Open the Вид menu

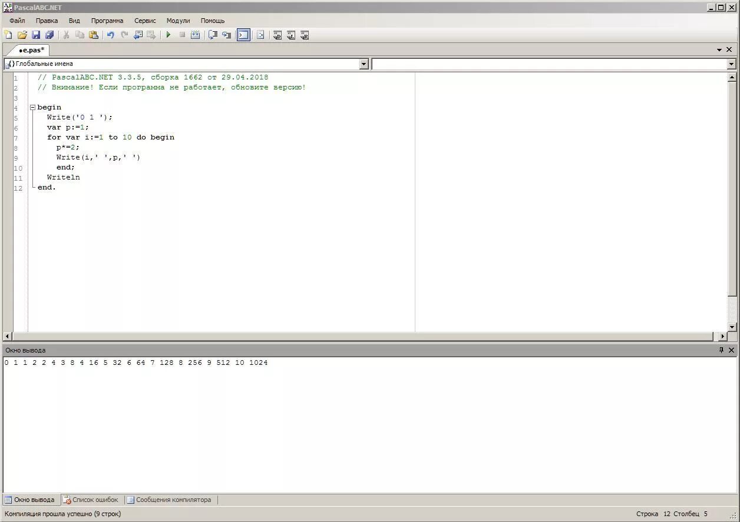(x=74, y=21)
